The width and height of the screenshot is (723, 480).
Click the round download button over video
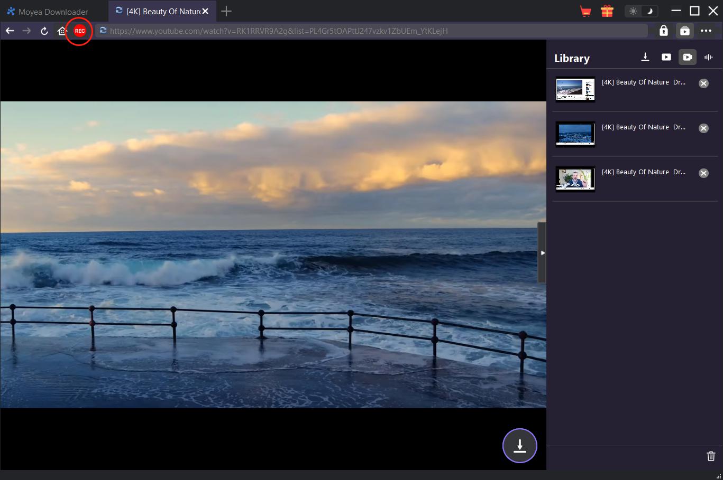(x=519, y=446)
